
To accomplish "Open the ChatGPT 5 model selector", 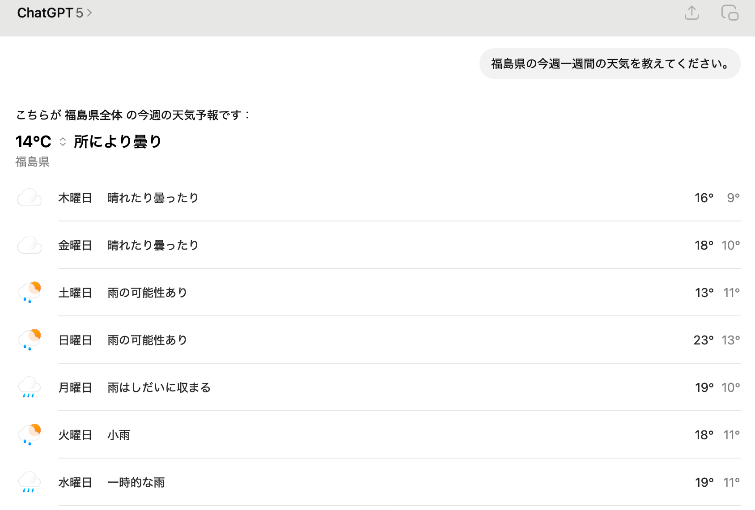I will click(55, 13).
